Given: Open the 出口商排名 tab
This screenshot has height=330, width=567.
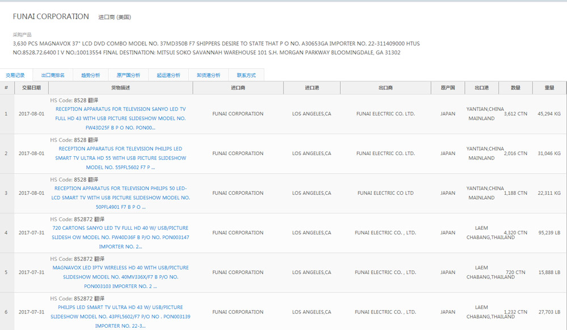Looking at the screenshot, I should [53, 75].
